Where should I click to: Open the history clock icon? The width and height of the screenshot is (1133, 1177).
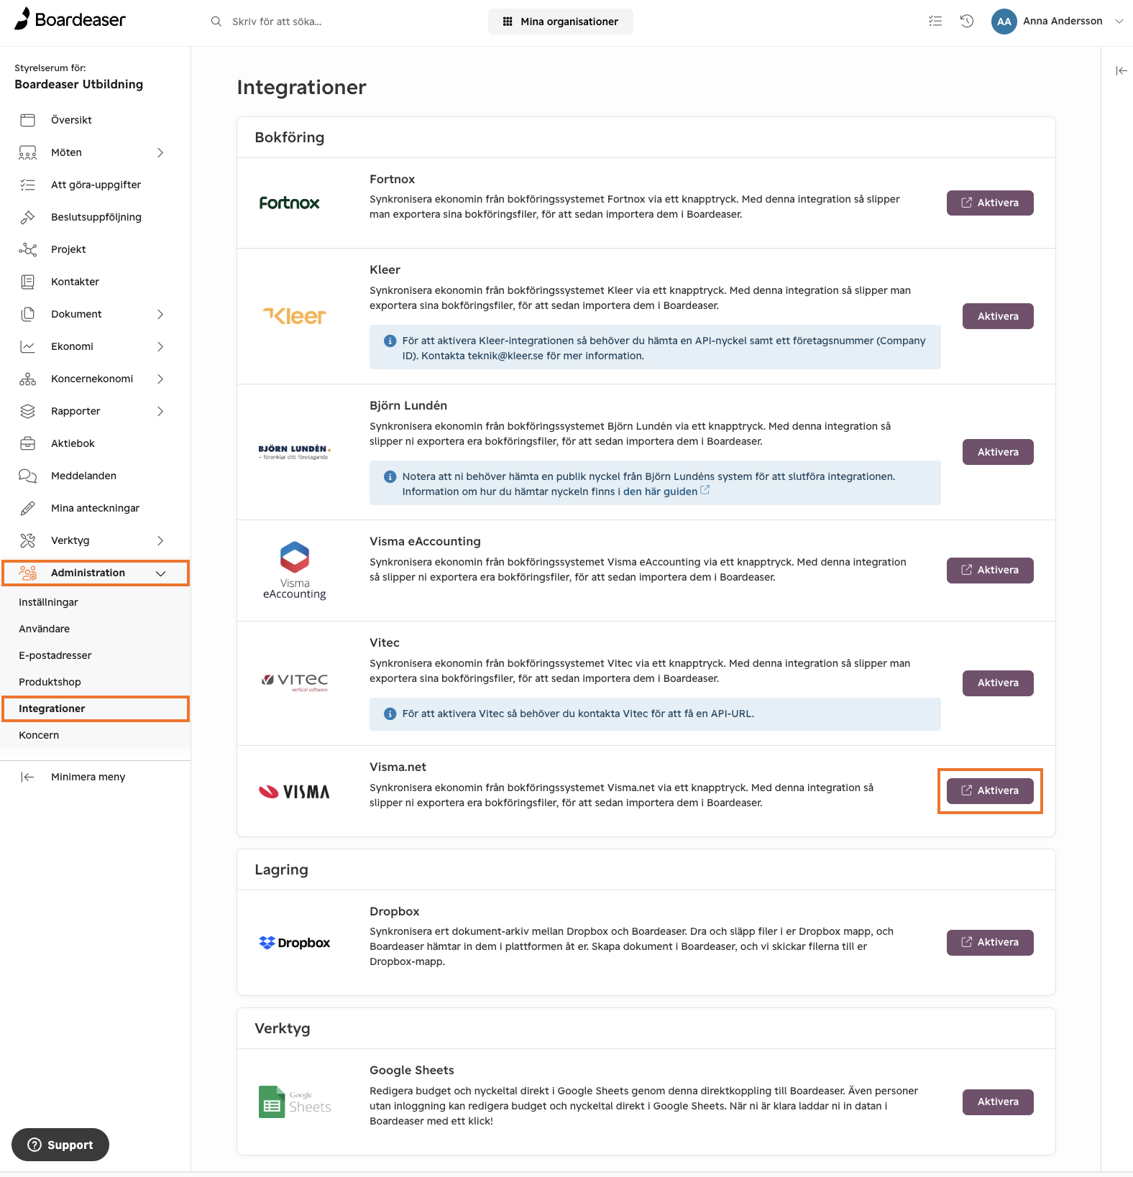[967, 22]
